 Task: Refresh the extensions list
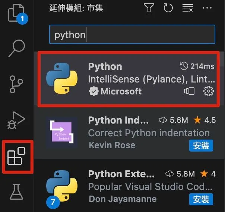(x=168, y=7)
